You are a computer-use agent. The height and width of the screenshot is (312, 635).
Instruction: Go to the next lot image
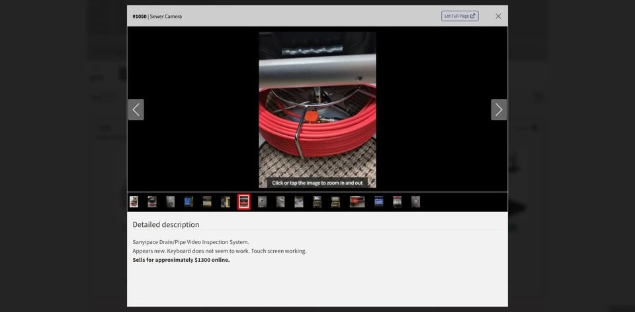tap(499, 109)
